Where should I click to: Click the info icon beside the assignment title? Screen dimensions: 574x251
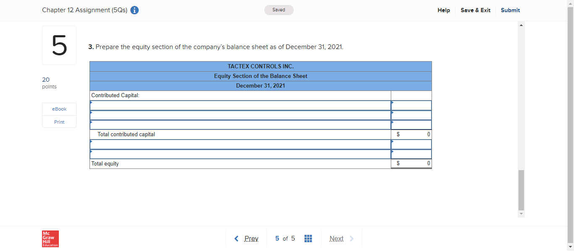click(x=134, y=10)
